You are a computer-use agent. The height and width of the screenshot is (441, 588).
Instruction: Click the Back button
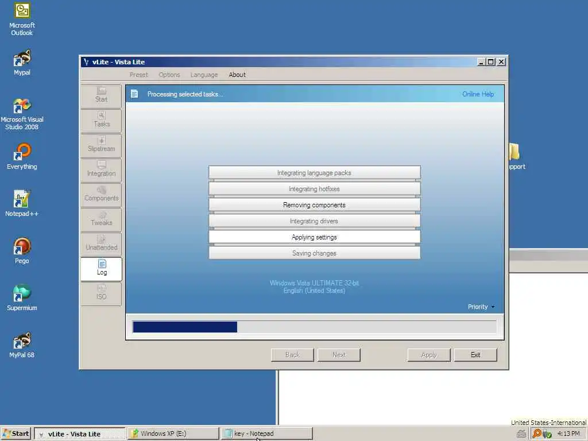[292, 355]
